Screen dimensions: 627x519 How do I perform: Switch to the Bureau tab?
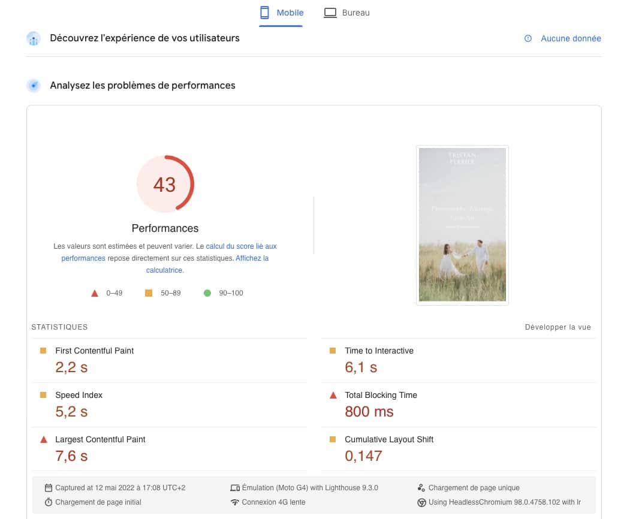[x=347, y=12]
